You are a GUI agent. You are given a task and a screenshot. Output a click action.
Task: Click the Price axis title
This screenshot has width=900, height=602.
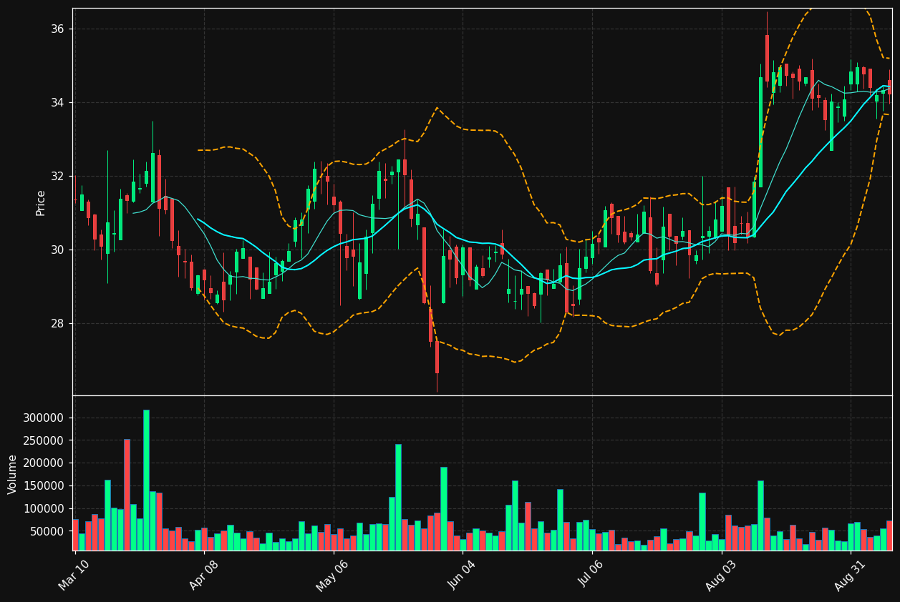pos(41,202)
